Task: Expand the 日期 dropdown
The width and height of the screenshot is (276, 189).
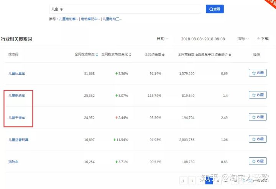Action: (162, 39)
